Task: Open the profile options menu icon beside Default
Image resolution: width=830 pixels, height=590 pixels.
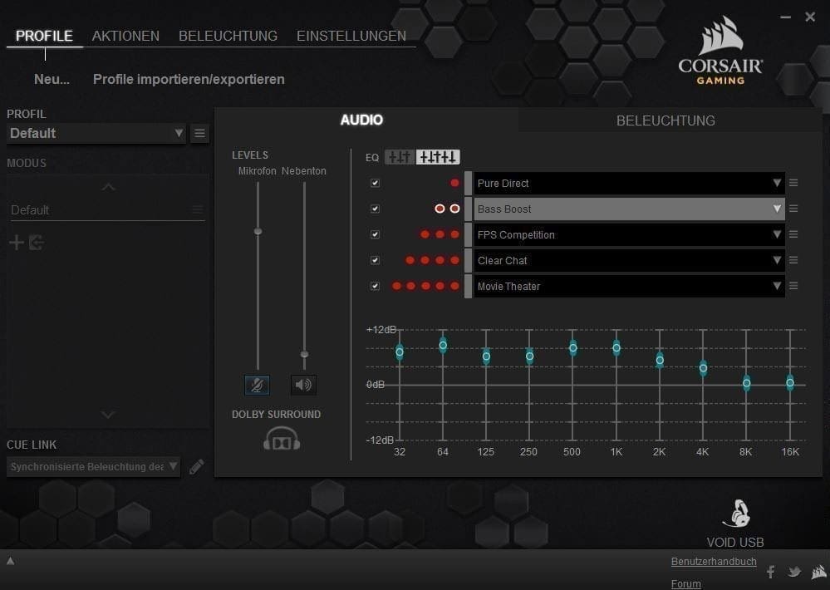Action: [x=199, y=133]
